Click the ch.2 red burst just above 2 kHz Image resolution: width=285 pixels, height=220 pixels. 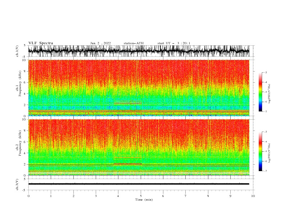(x=128, y=164)
